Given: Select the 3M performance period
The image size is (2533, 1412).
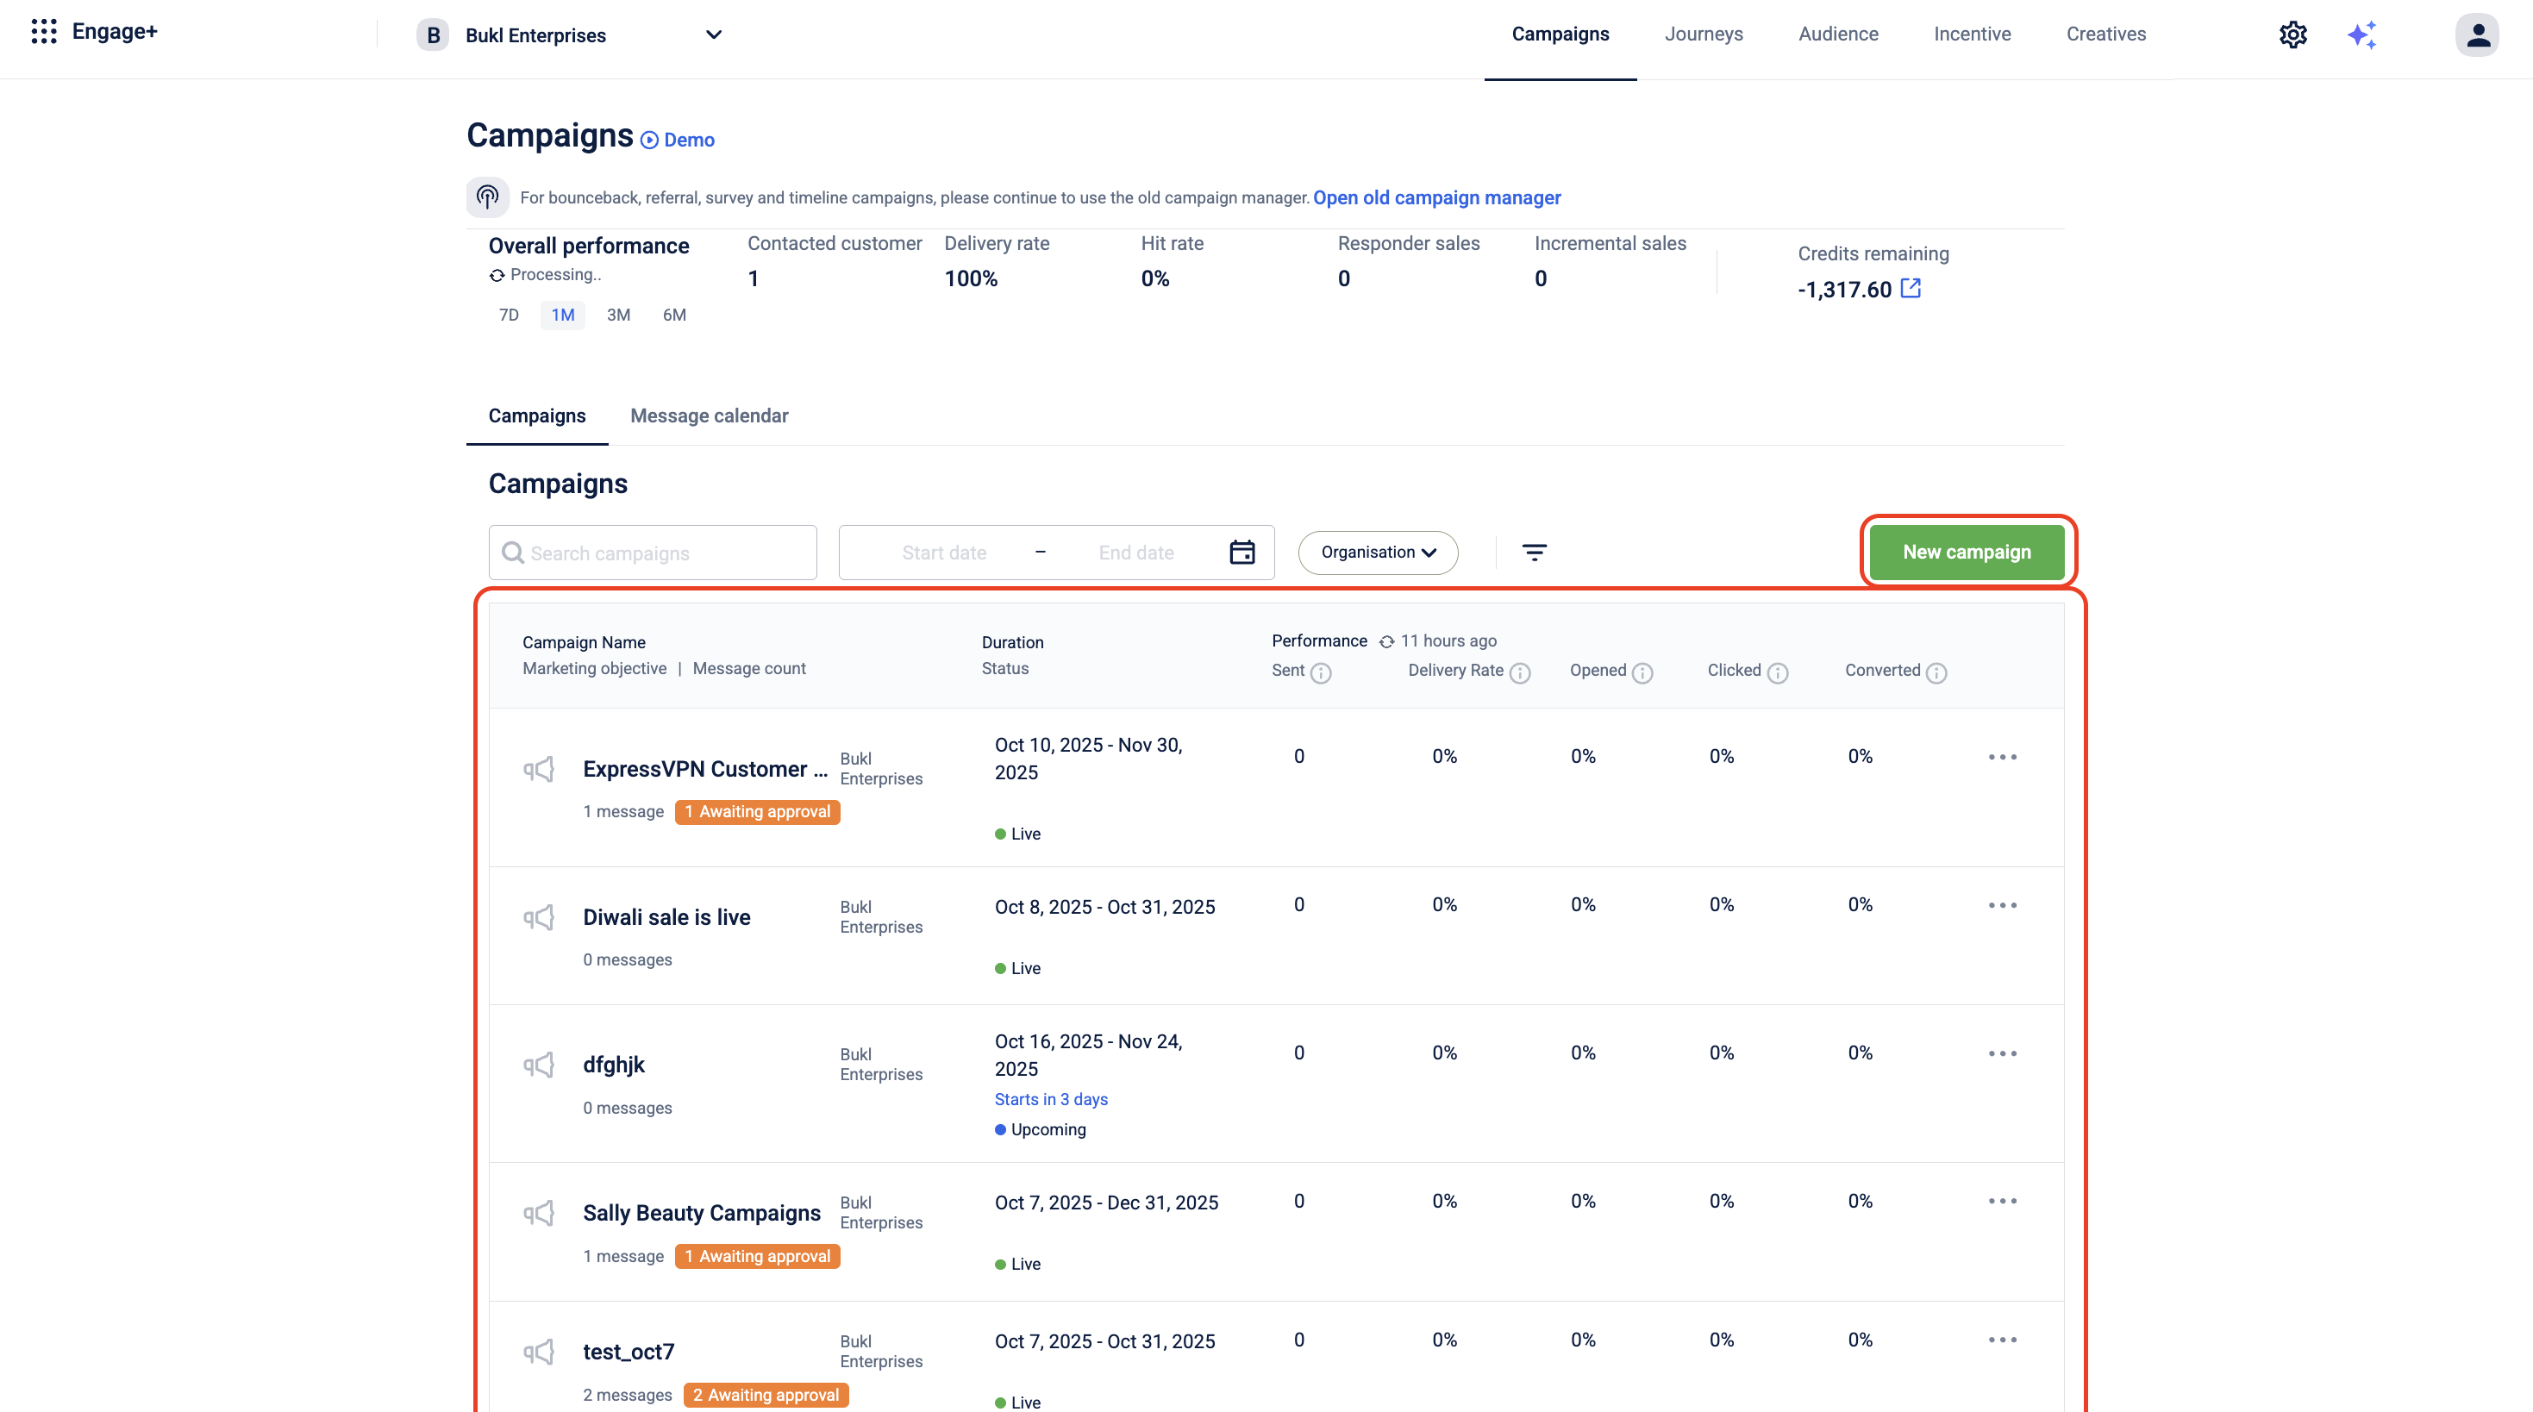Looking at the screenshot, I should (x=618, y=315).
